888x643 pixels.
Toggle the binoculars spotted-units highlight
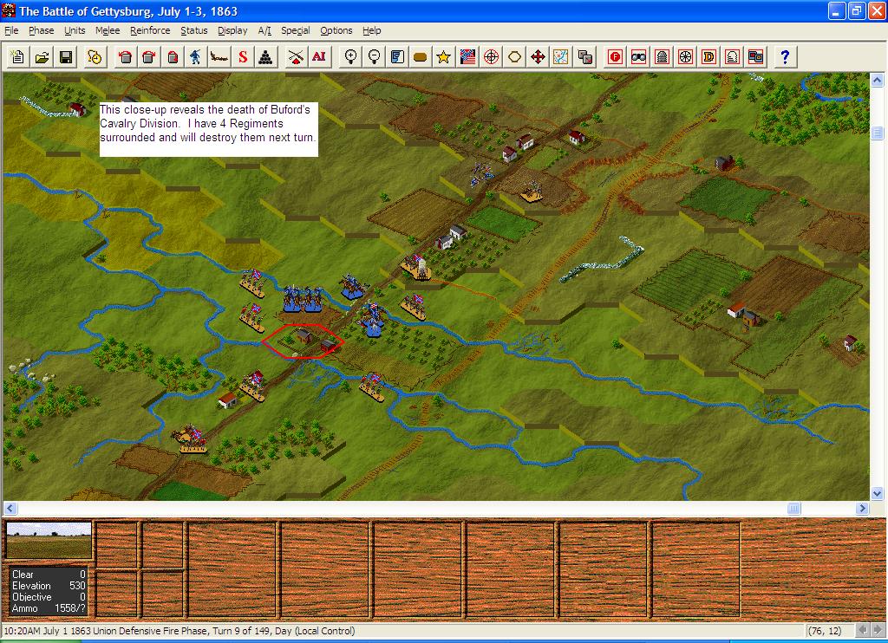click(639, 56)
